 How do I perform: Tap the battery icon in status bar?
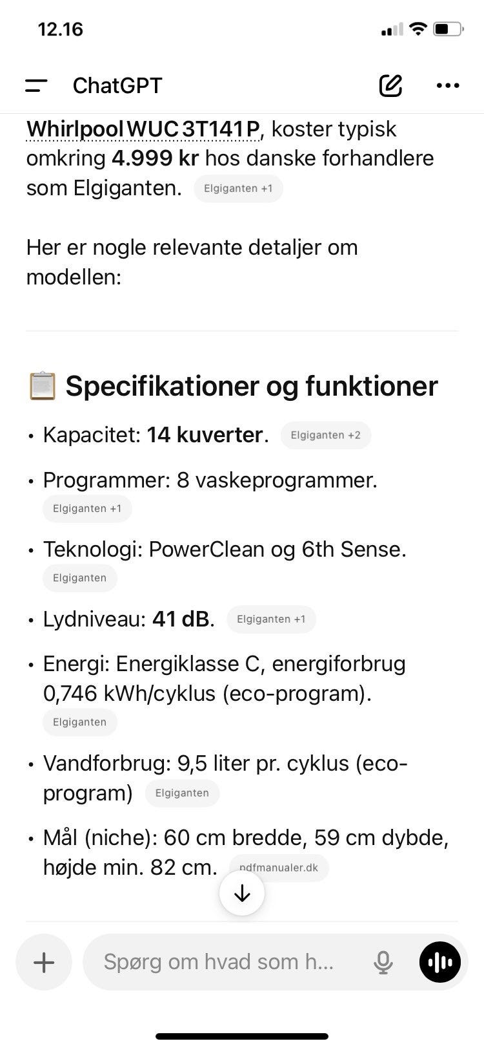(448, 29)
